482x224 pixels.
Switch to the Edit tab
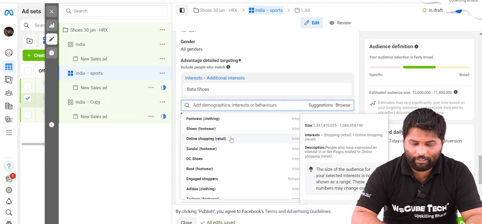312,23
